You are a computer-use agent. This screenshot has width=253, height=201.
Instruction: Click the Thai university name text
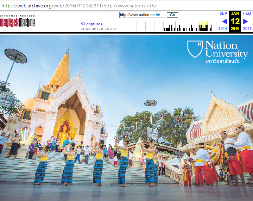(222, 61)
